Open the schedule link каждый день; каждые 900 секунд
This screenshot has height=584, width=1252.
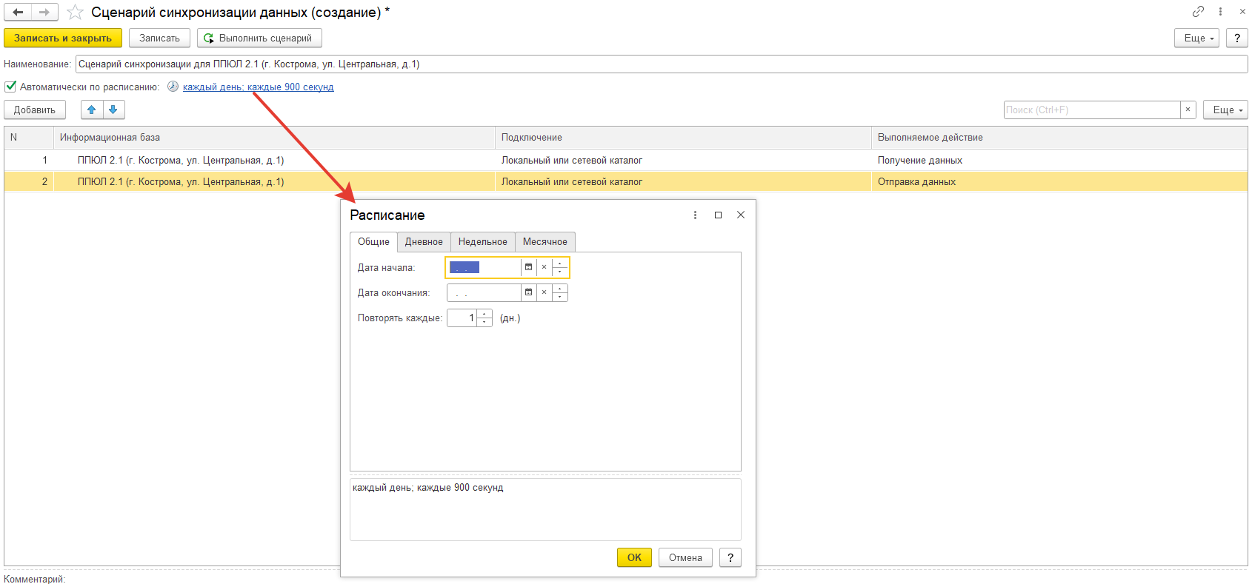258,87
